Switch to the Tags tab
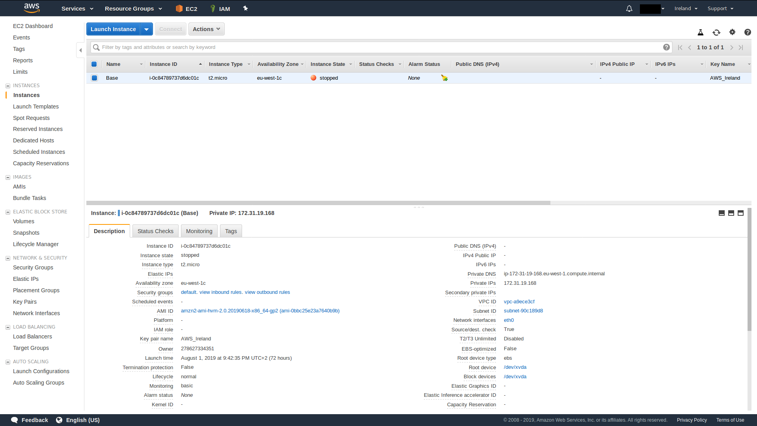 coord(231,231)
